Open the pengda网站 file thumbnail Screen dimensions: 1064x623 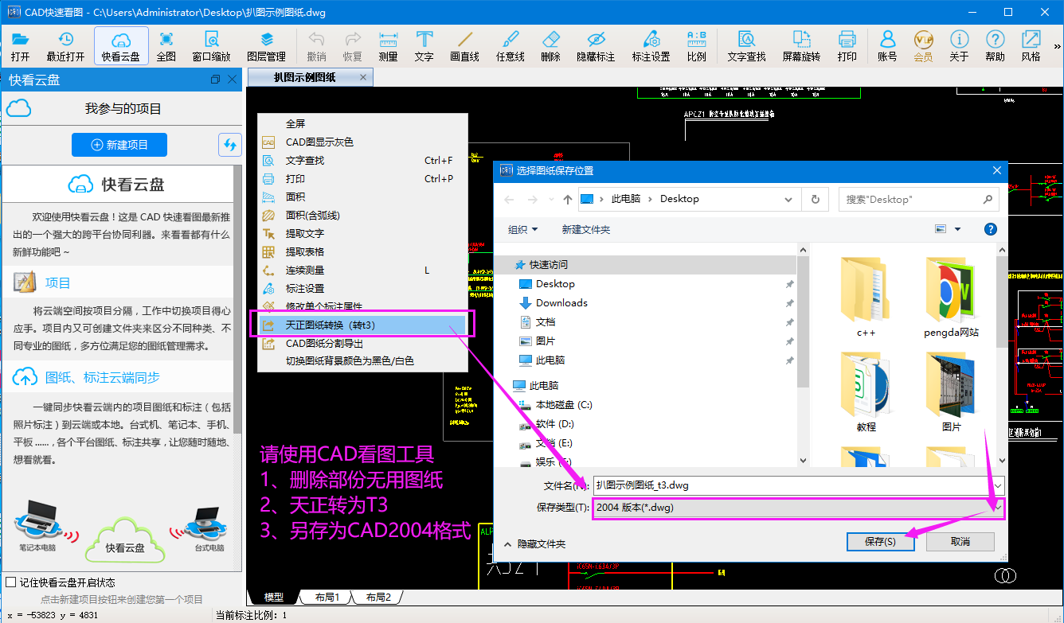[x=952, y=298]
